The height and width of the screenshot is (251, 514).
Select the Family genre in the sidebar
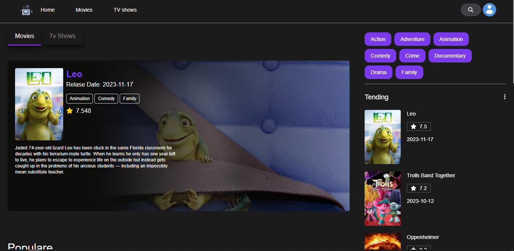click(x=409, y=72)
